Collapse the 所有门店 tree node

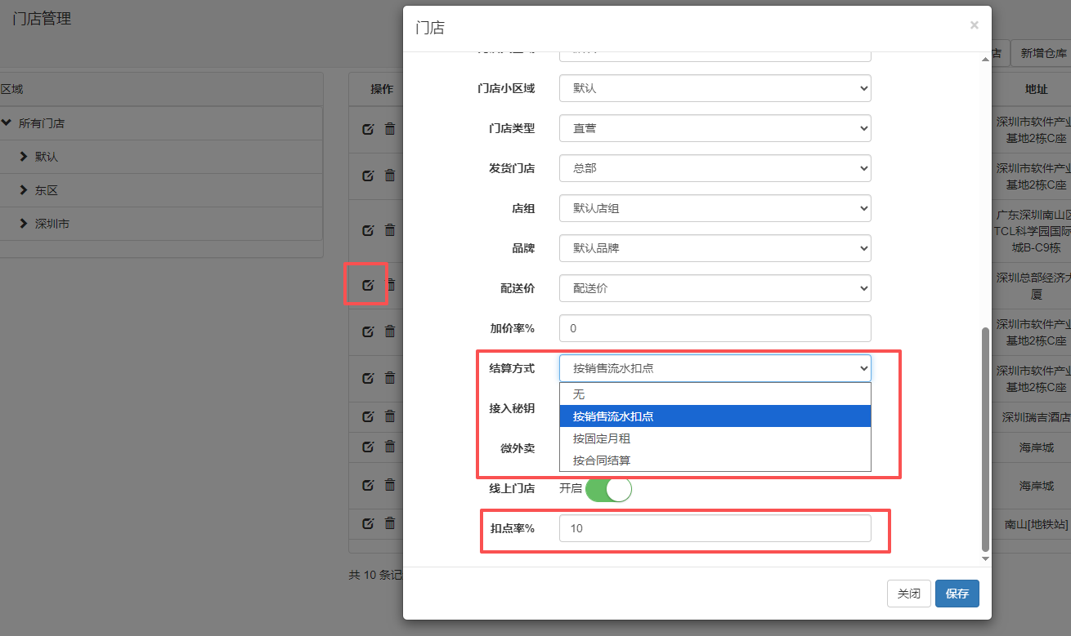(7, 123)
